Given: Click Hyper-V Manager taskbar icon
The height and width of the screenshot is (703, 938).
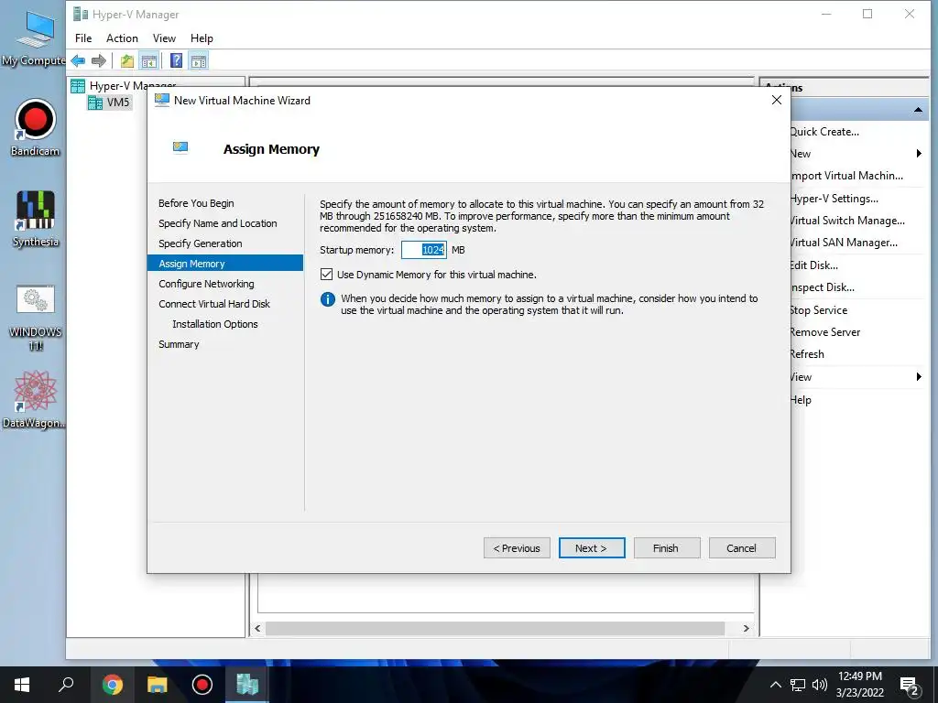Looking at the screenshot, I should tap(247, 685).
